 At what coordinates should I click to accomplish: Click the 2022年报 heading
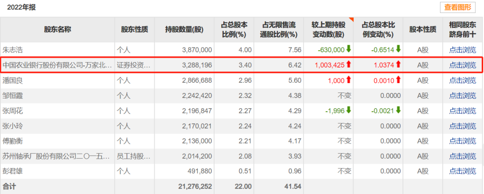pyautogui.click(x=22, y=8)
